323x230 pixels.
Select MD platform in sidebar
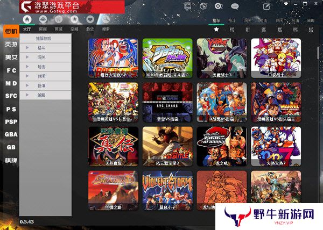click(x=11, y=83)
